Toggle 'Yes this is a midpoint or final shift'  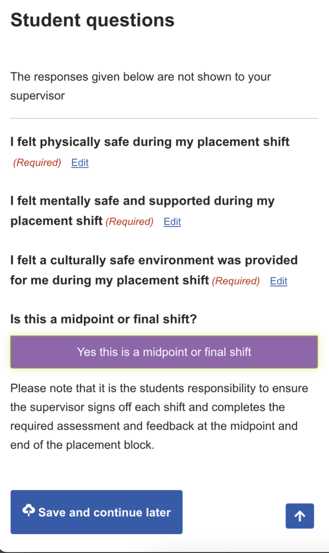[164, 352]
